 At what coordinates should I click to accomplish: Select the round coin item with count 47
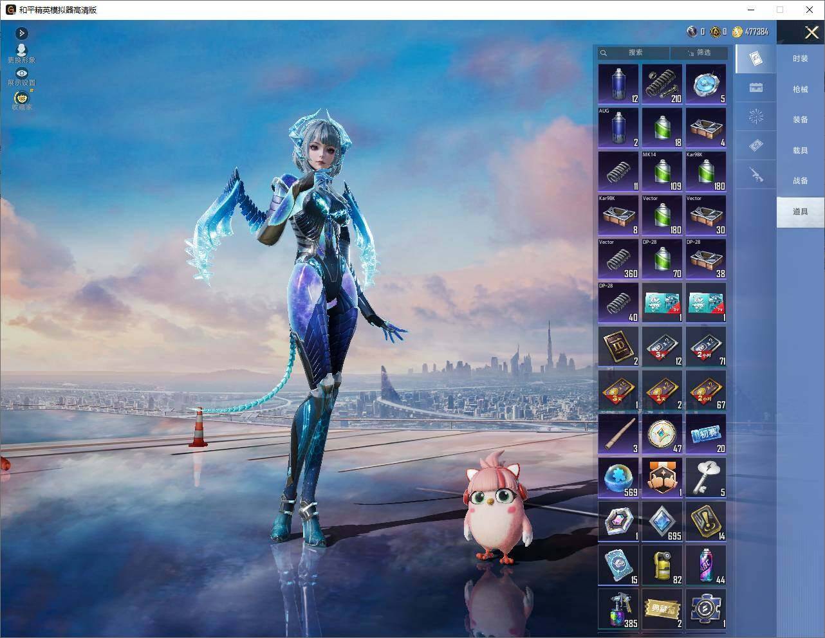[x=662, y=433]
